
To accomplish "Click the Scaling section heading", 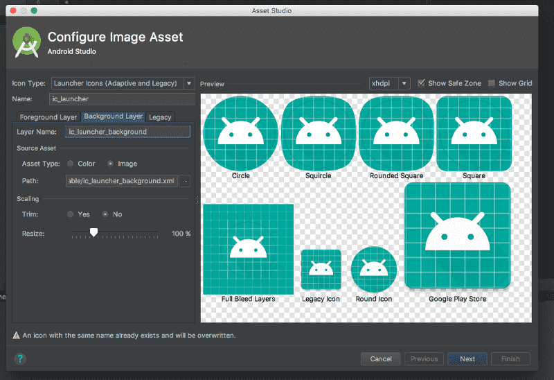I will point(28,199).
